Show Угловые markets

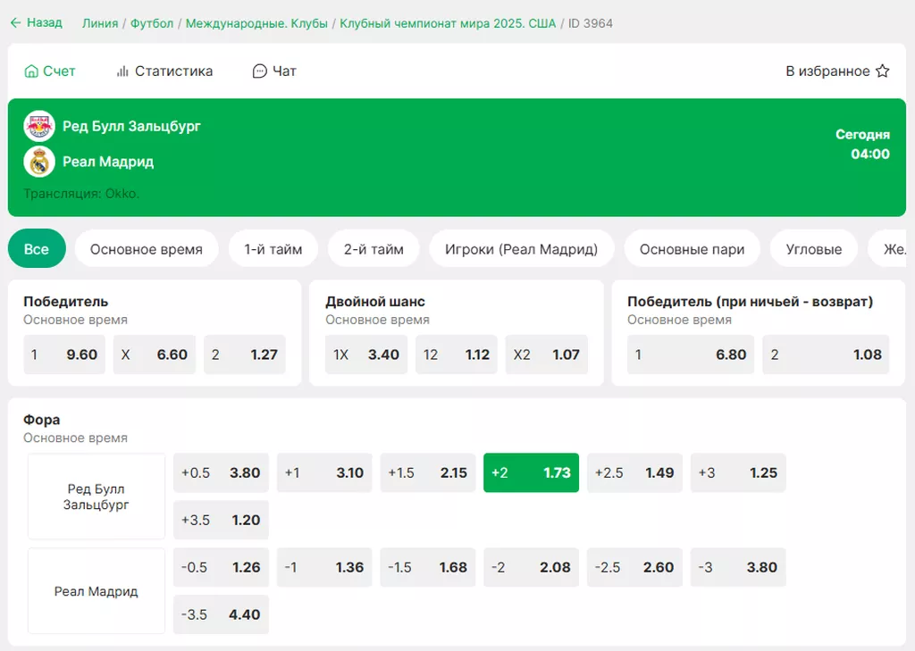tap(814, 249)
